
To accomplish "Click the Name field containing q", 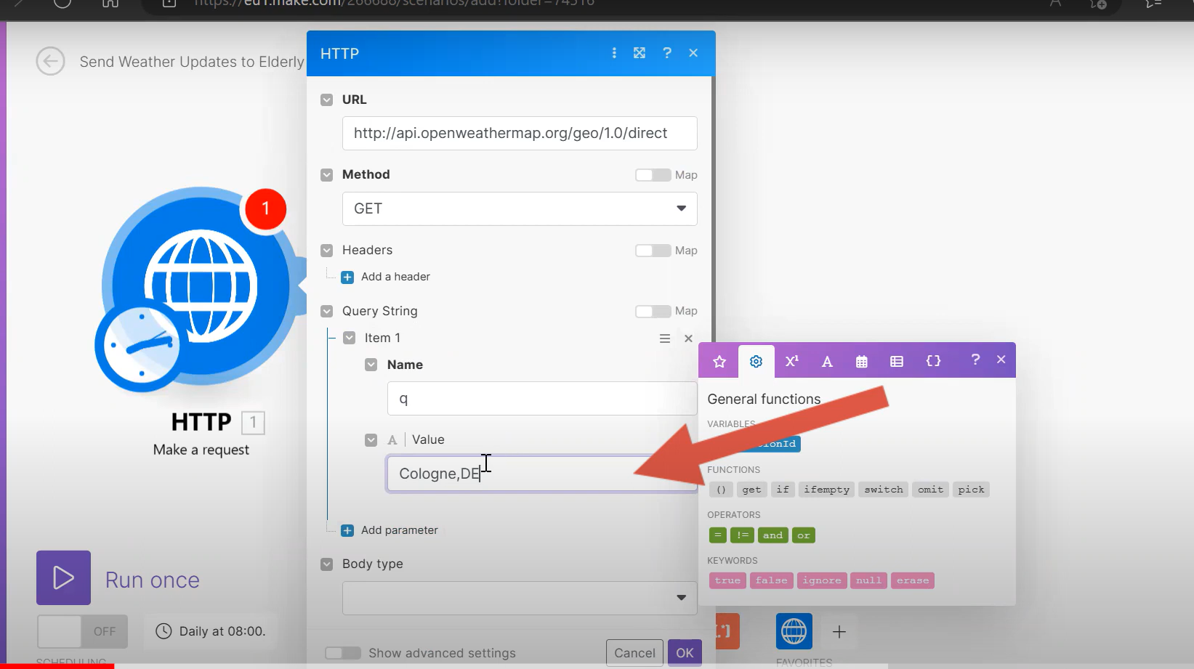I will pos(542,398).
